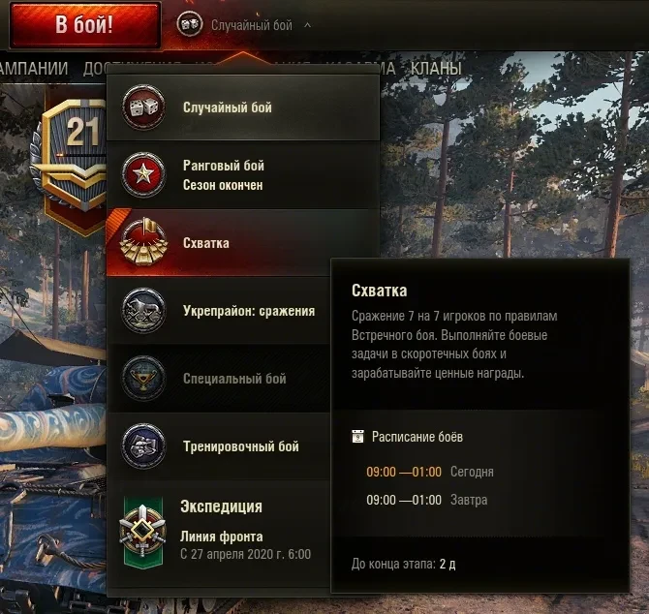Click the Тренировочный бой tanks icon
Image resolution: width=649 pixels, height=614 pixels.
(x=143, y=446)
